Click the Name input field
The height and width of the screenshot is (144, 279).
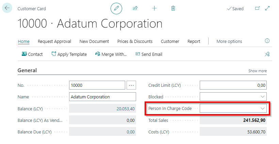click(102, 97)
